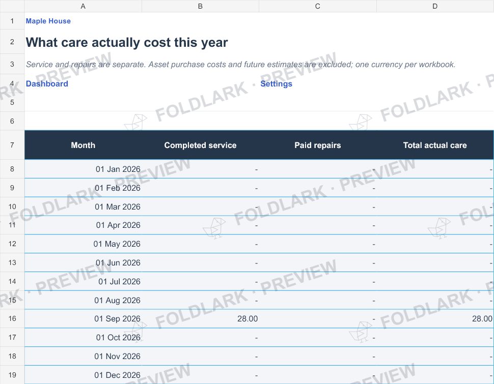Select the '01 Dec 2026' cell
The height and width of the screenshot is (384, 494).
pyautogui.click(x=83, y=375)
